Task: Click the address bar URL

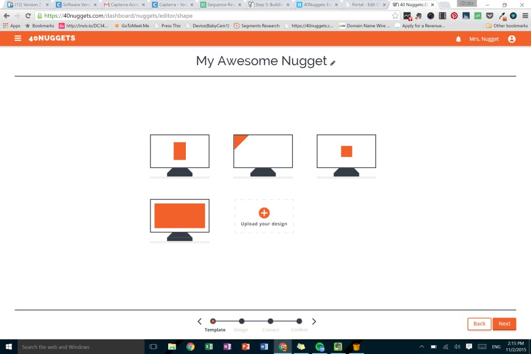Action: [118, 15]
